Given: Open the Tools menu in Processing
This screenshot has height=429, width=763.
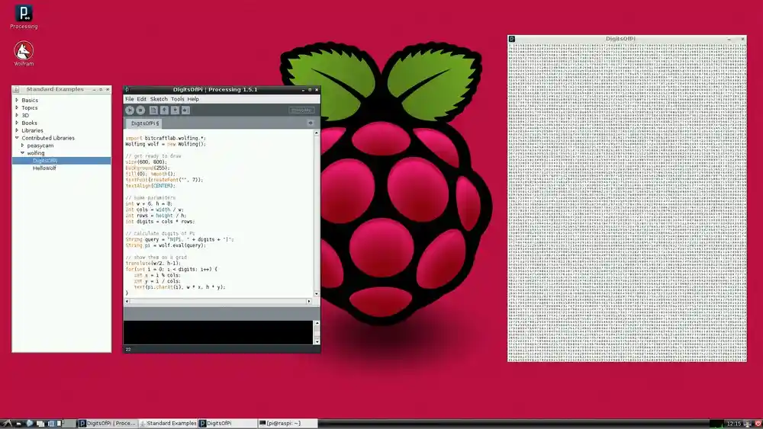Looking at the screenshot, I should pyautogui.click(x=178, y=99).
